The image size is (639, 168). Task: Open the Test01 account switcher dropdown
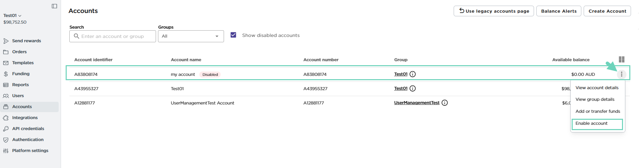[x=12, y=16]
